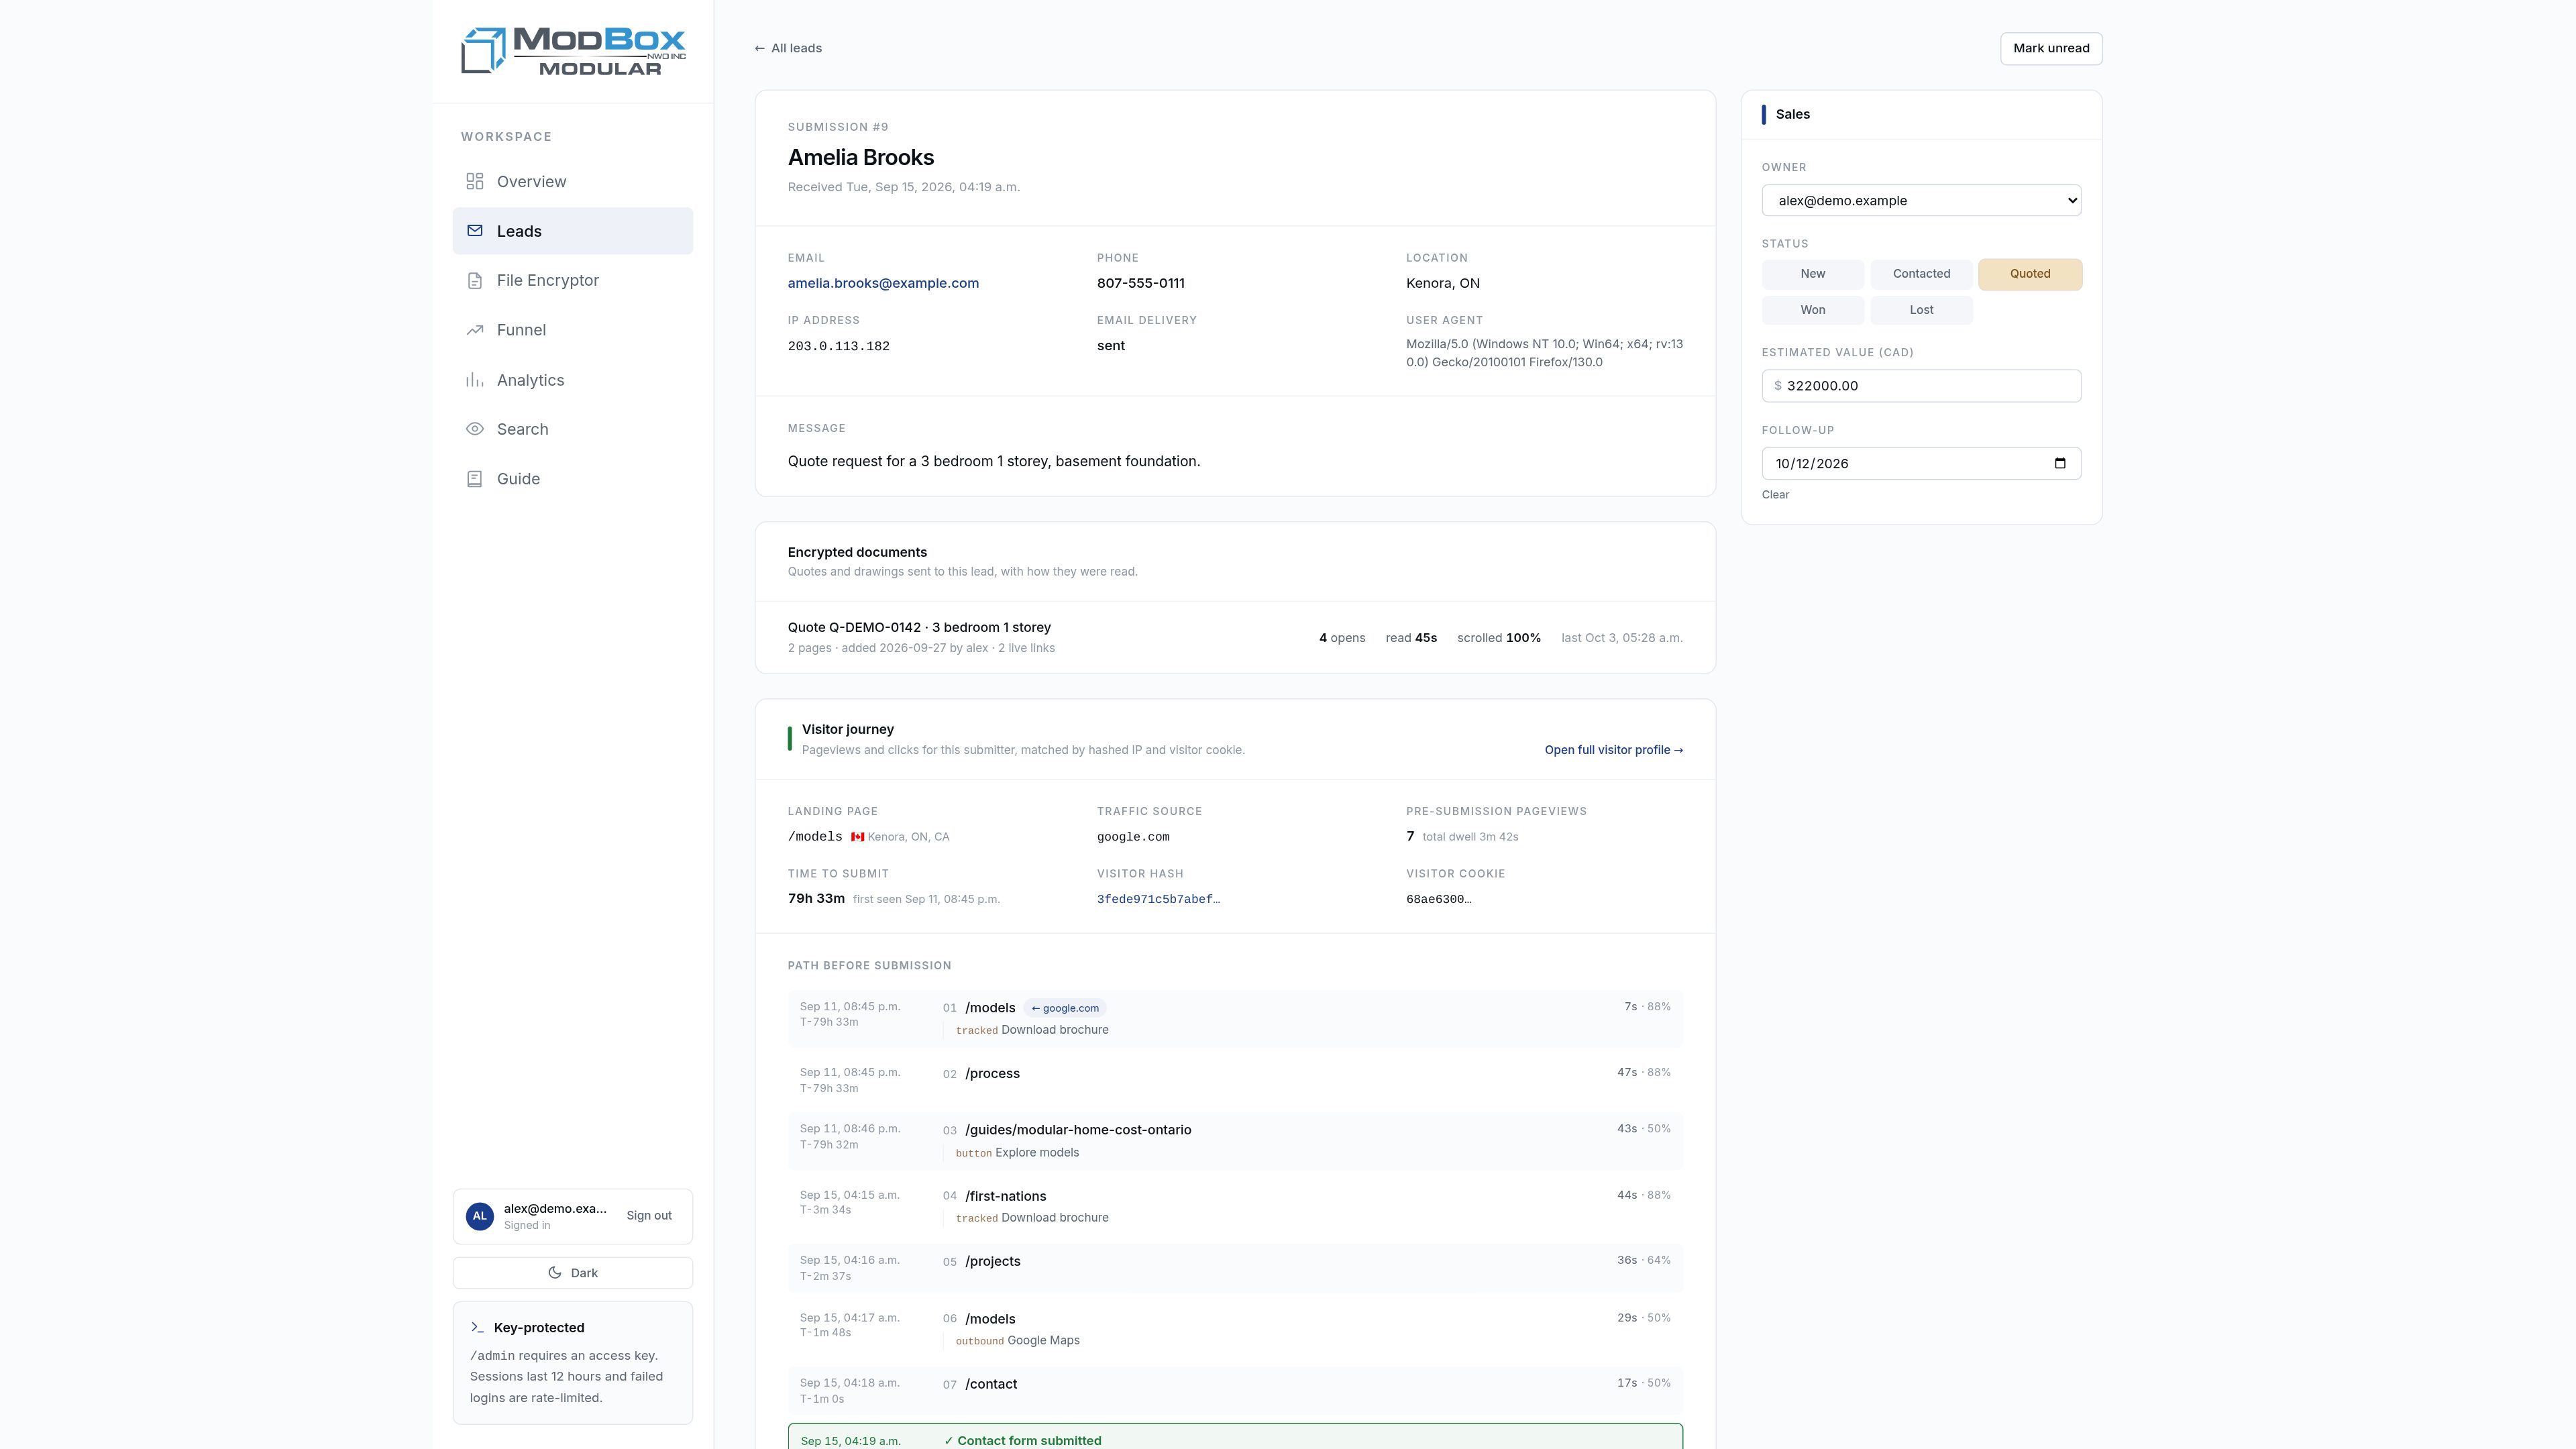
Task: Go back to All leads
Action: click(x=788, y=48)
